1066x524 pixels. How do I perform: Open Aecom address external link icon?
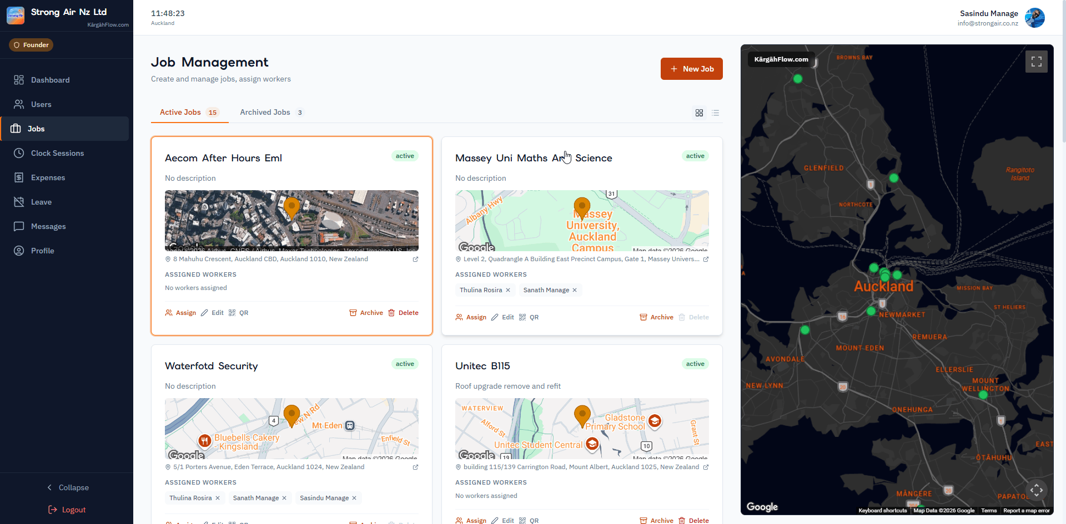click(415, 259)
